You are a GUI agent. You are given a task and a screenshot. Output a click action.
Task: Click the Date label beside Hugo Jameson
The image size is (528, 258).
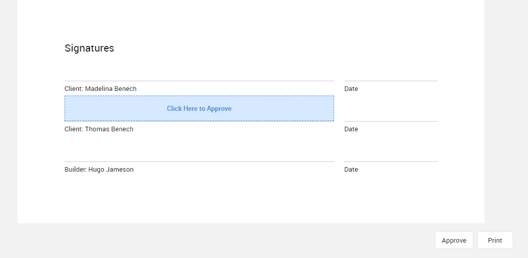(x=351, y=170)
